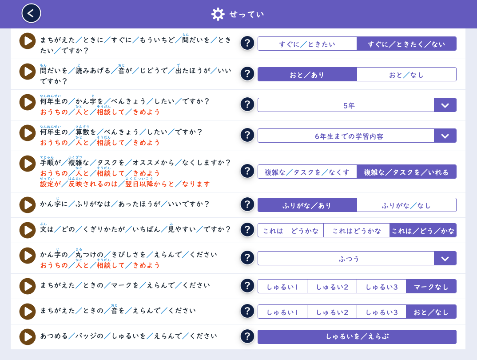Play audio for あつめるバッジ question
Screen dimensions: 477x360
click(x=28, y=337)
